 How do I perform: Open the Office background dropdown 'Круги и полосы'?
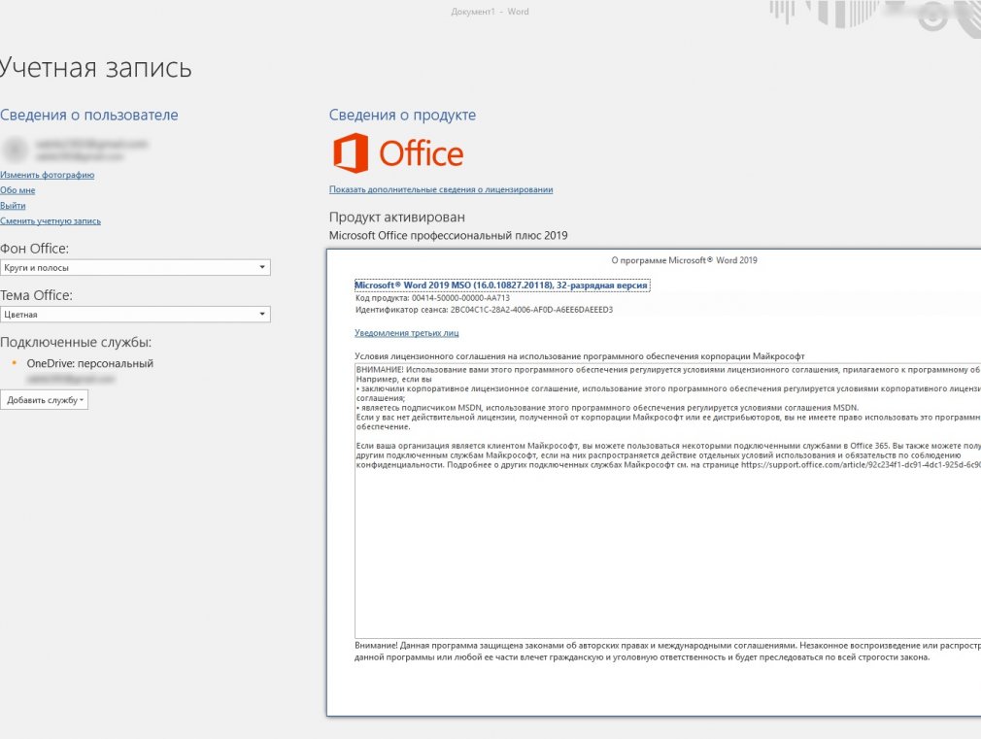135,267
